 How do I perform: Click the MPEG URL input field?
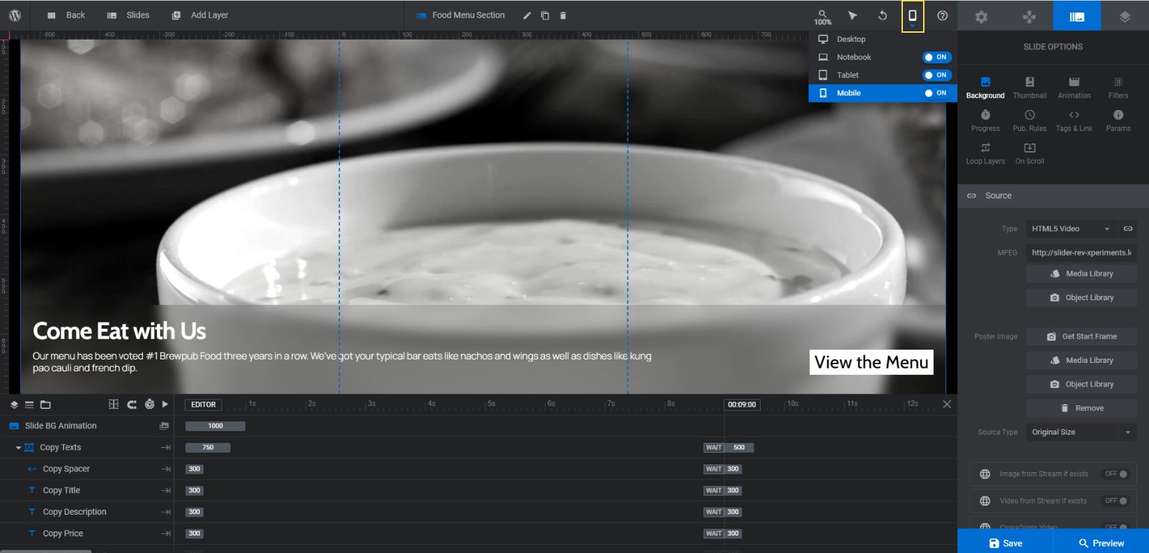coord(1081,253)
